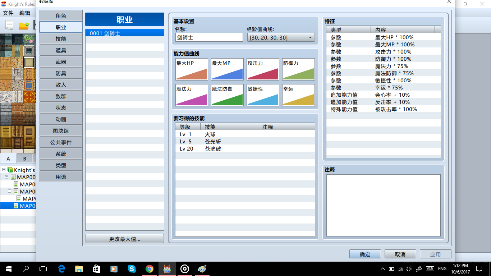Open the Windows Start menu
This screenshot has width=491, height=276.
[9, 269]
